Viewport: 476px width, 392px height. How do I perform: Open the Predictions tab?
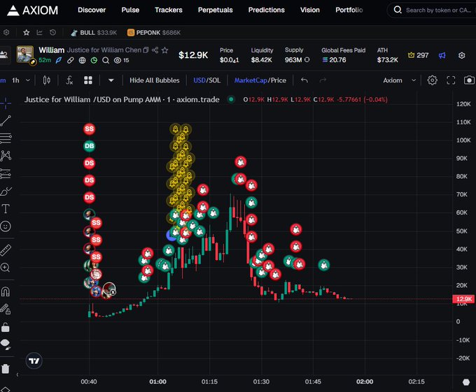266,10
